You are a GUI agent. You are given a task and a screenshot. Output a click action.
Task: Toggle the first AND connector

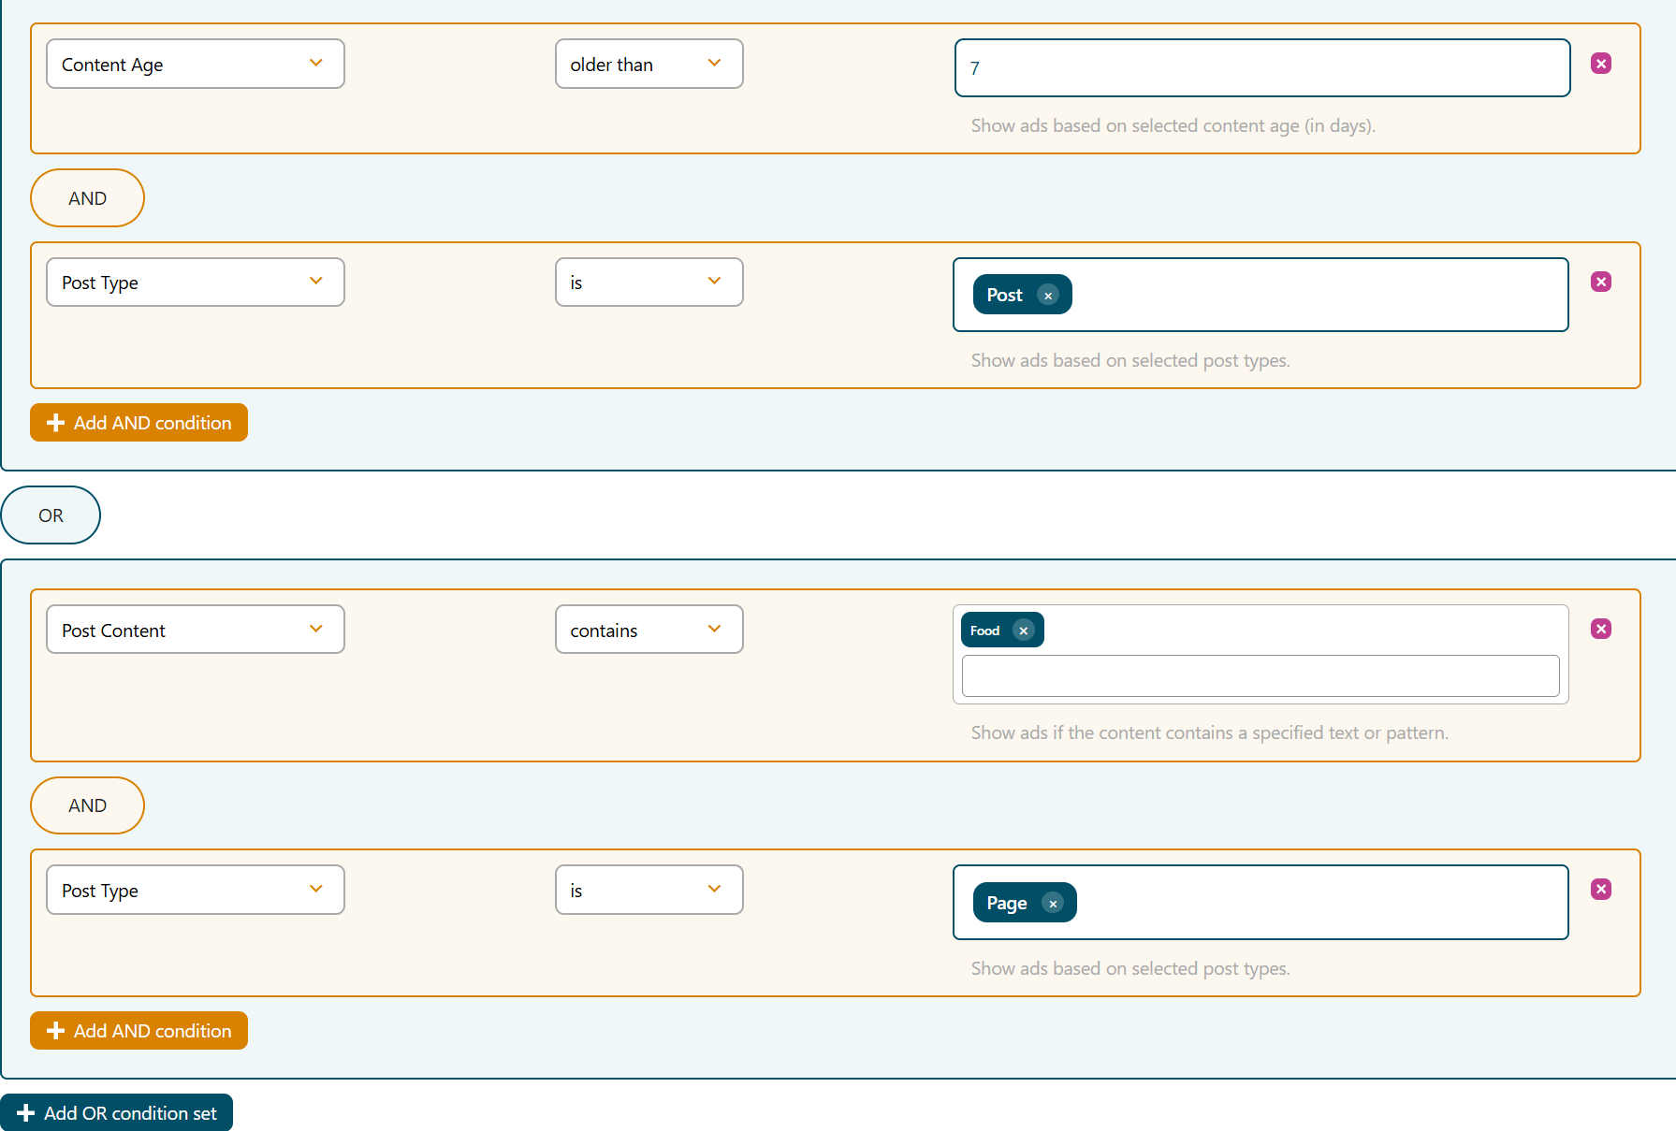87,197
